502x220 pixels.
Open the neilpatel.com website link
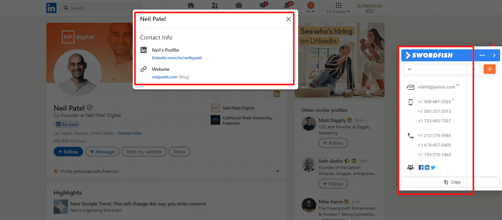click(165, 77)
